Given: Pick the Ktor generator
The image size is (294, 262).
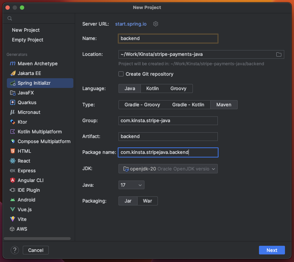Looking at the screenshot, I should coord(22,122).
